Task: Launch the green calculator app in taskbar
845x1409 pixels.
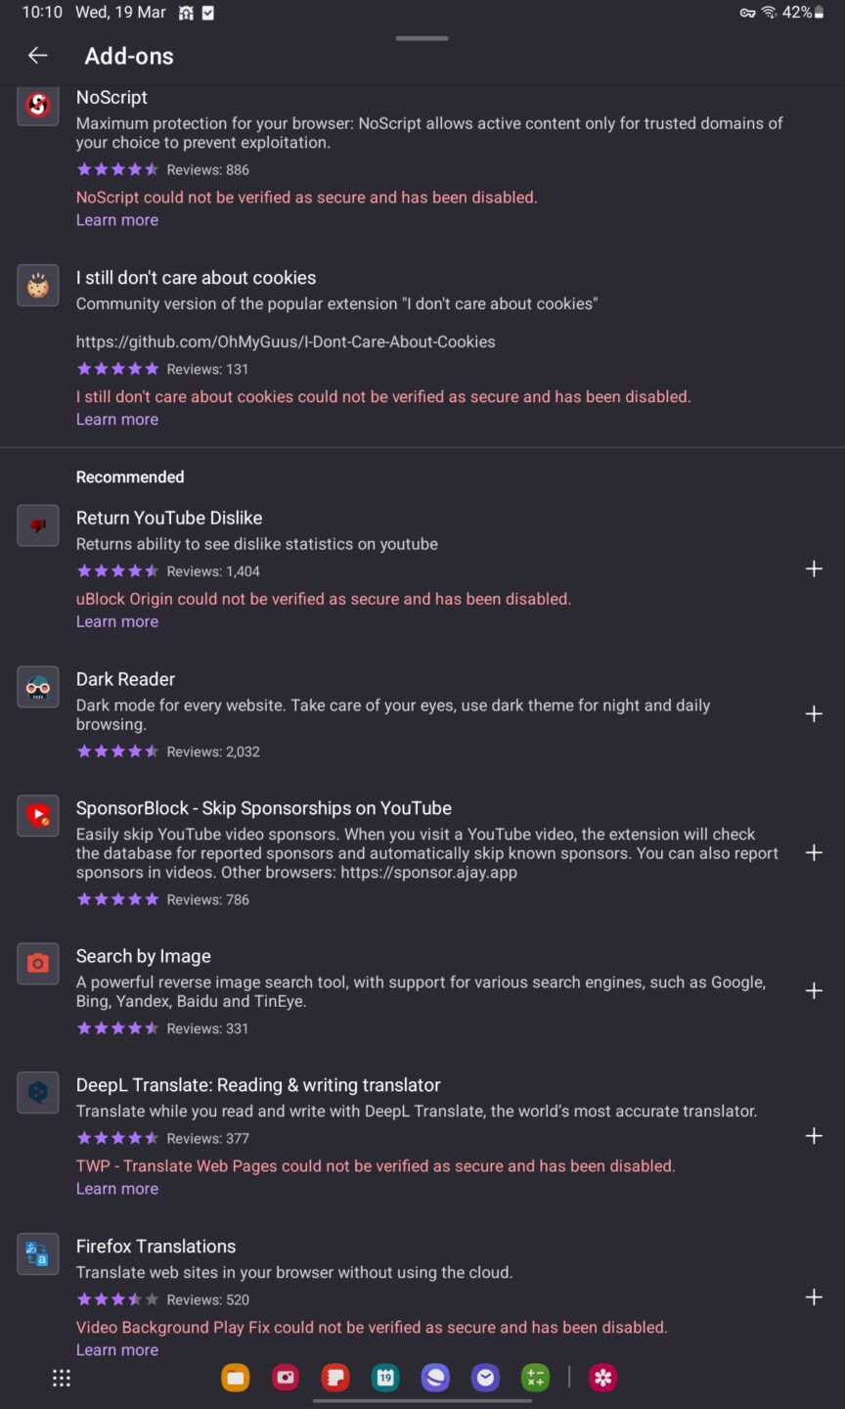Action: point(535,1378)
